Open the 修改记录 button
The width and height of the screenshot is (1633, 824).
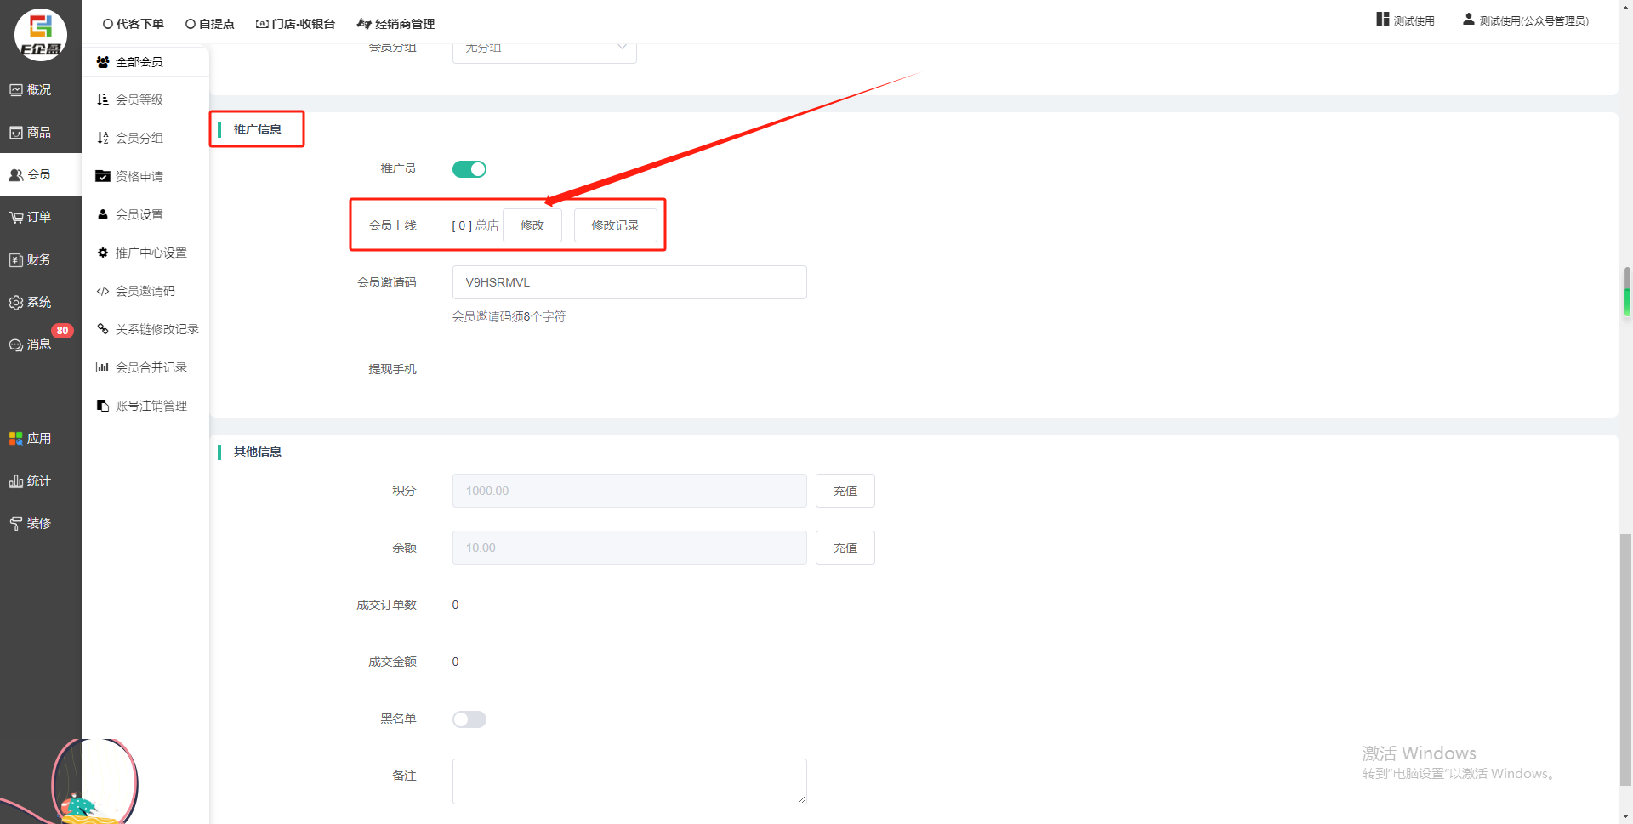pyautogui.click(x=615, y=225)
